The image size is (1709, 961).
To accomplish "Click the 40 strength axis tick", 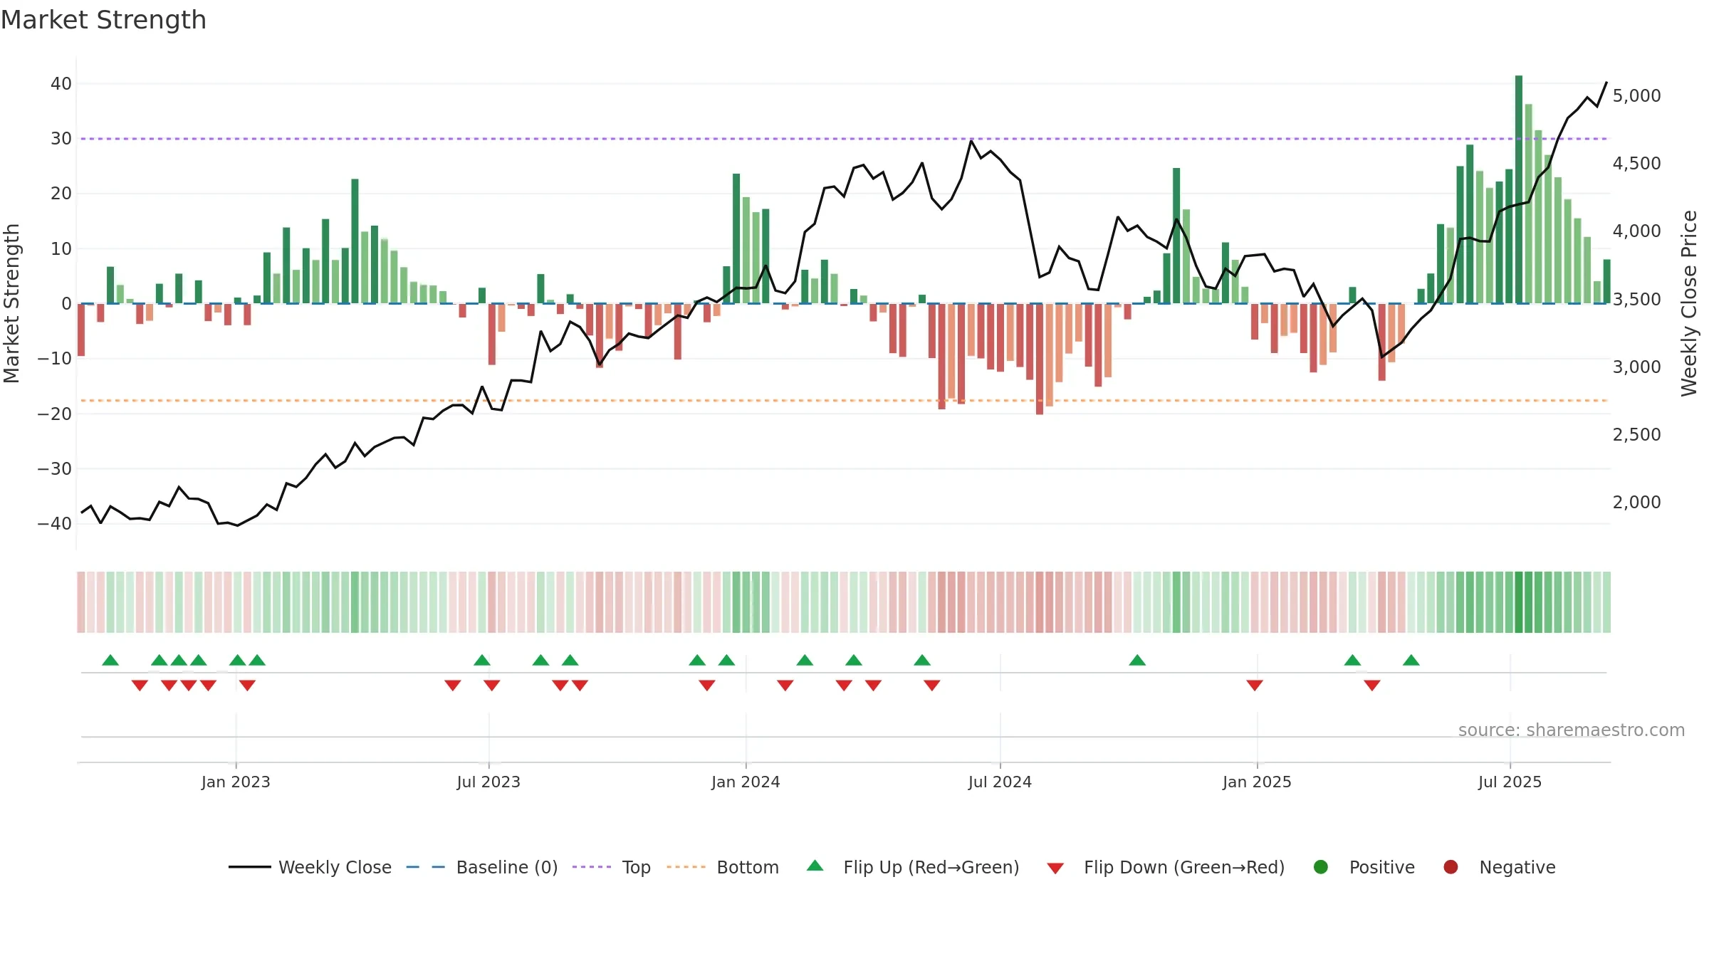I will click(61, 83).
